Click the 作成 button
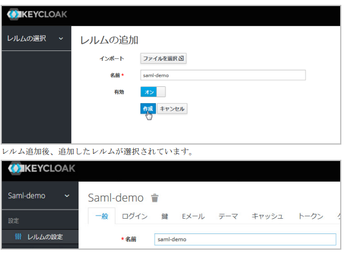The height and width of the screenshot is (257, 345). point(148,109)
